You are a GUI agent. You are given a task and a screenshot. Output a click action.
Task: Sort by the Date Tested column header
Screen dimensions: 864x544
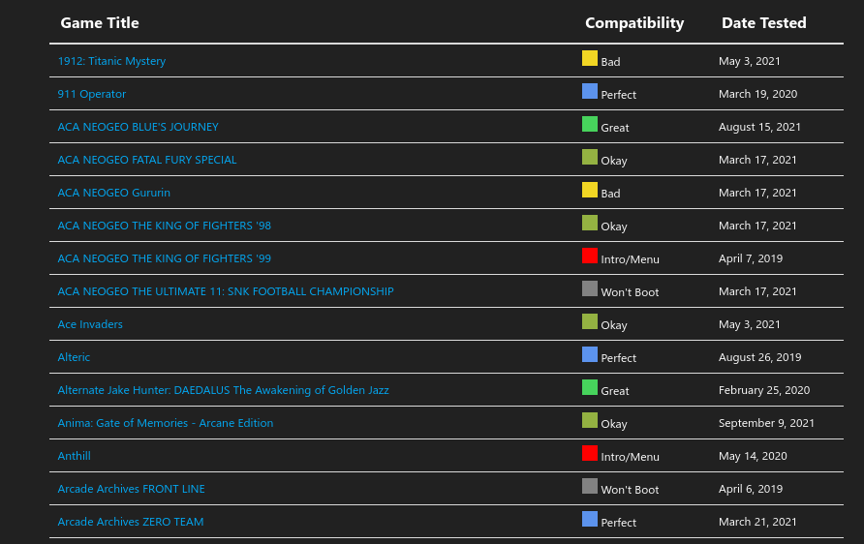coord(763,23)
